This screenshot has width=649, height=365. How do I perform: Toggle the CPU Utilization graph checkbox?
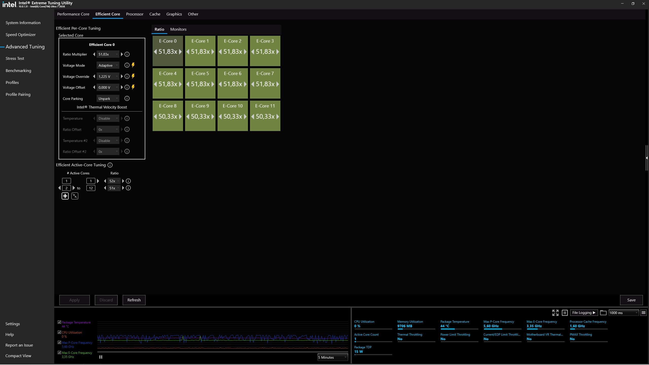pos(59,332)
